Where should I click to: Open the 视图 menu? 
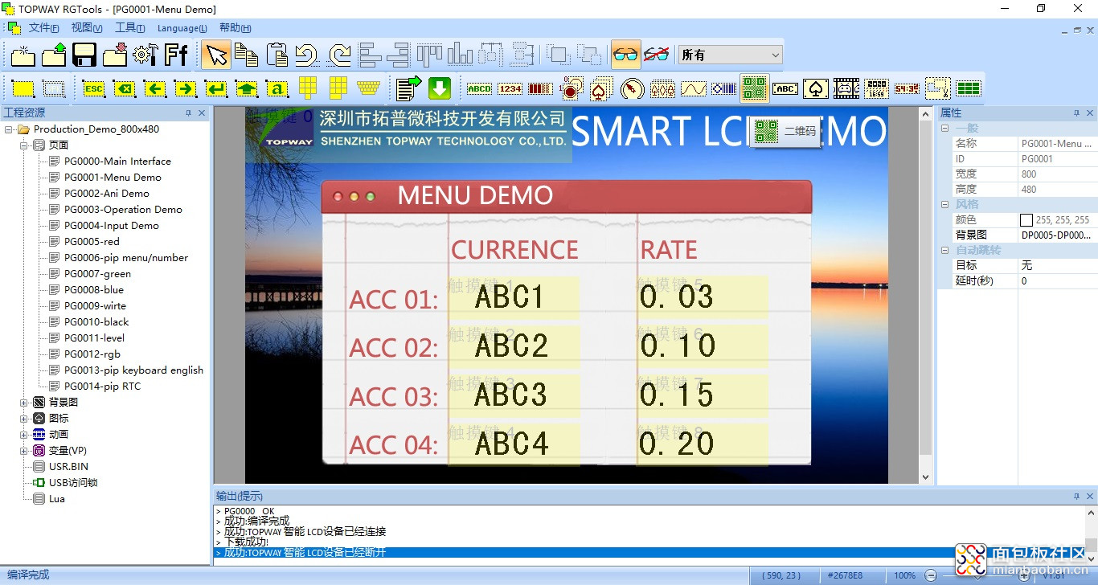pyautogui.click(x=86, y=28)
